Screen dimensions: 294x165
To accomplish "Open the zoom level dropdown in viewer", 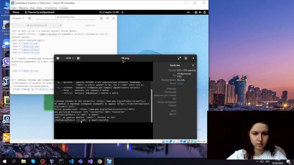I will click(70, 58).
